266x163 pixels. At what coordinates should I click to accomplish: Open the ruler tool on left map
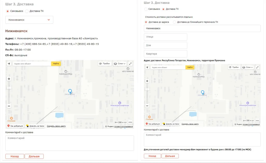tap(130, 122)
